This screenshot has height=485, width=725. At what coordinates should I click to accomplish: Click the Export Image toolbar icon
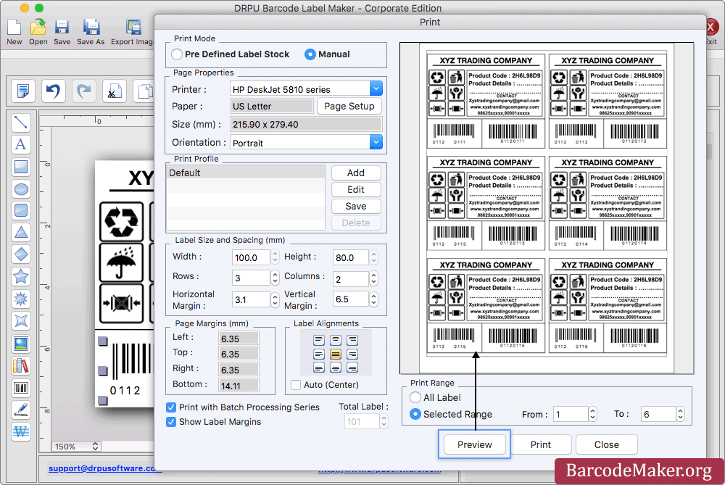pyautogui.click(x=132, y=31)
